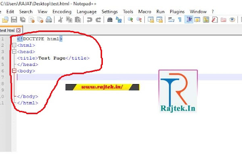
Task: Click the </head> closing tag text
Action: pos(27,64)
